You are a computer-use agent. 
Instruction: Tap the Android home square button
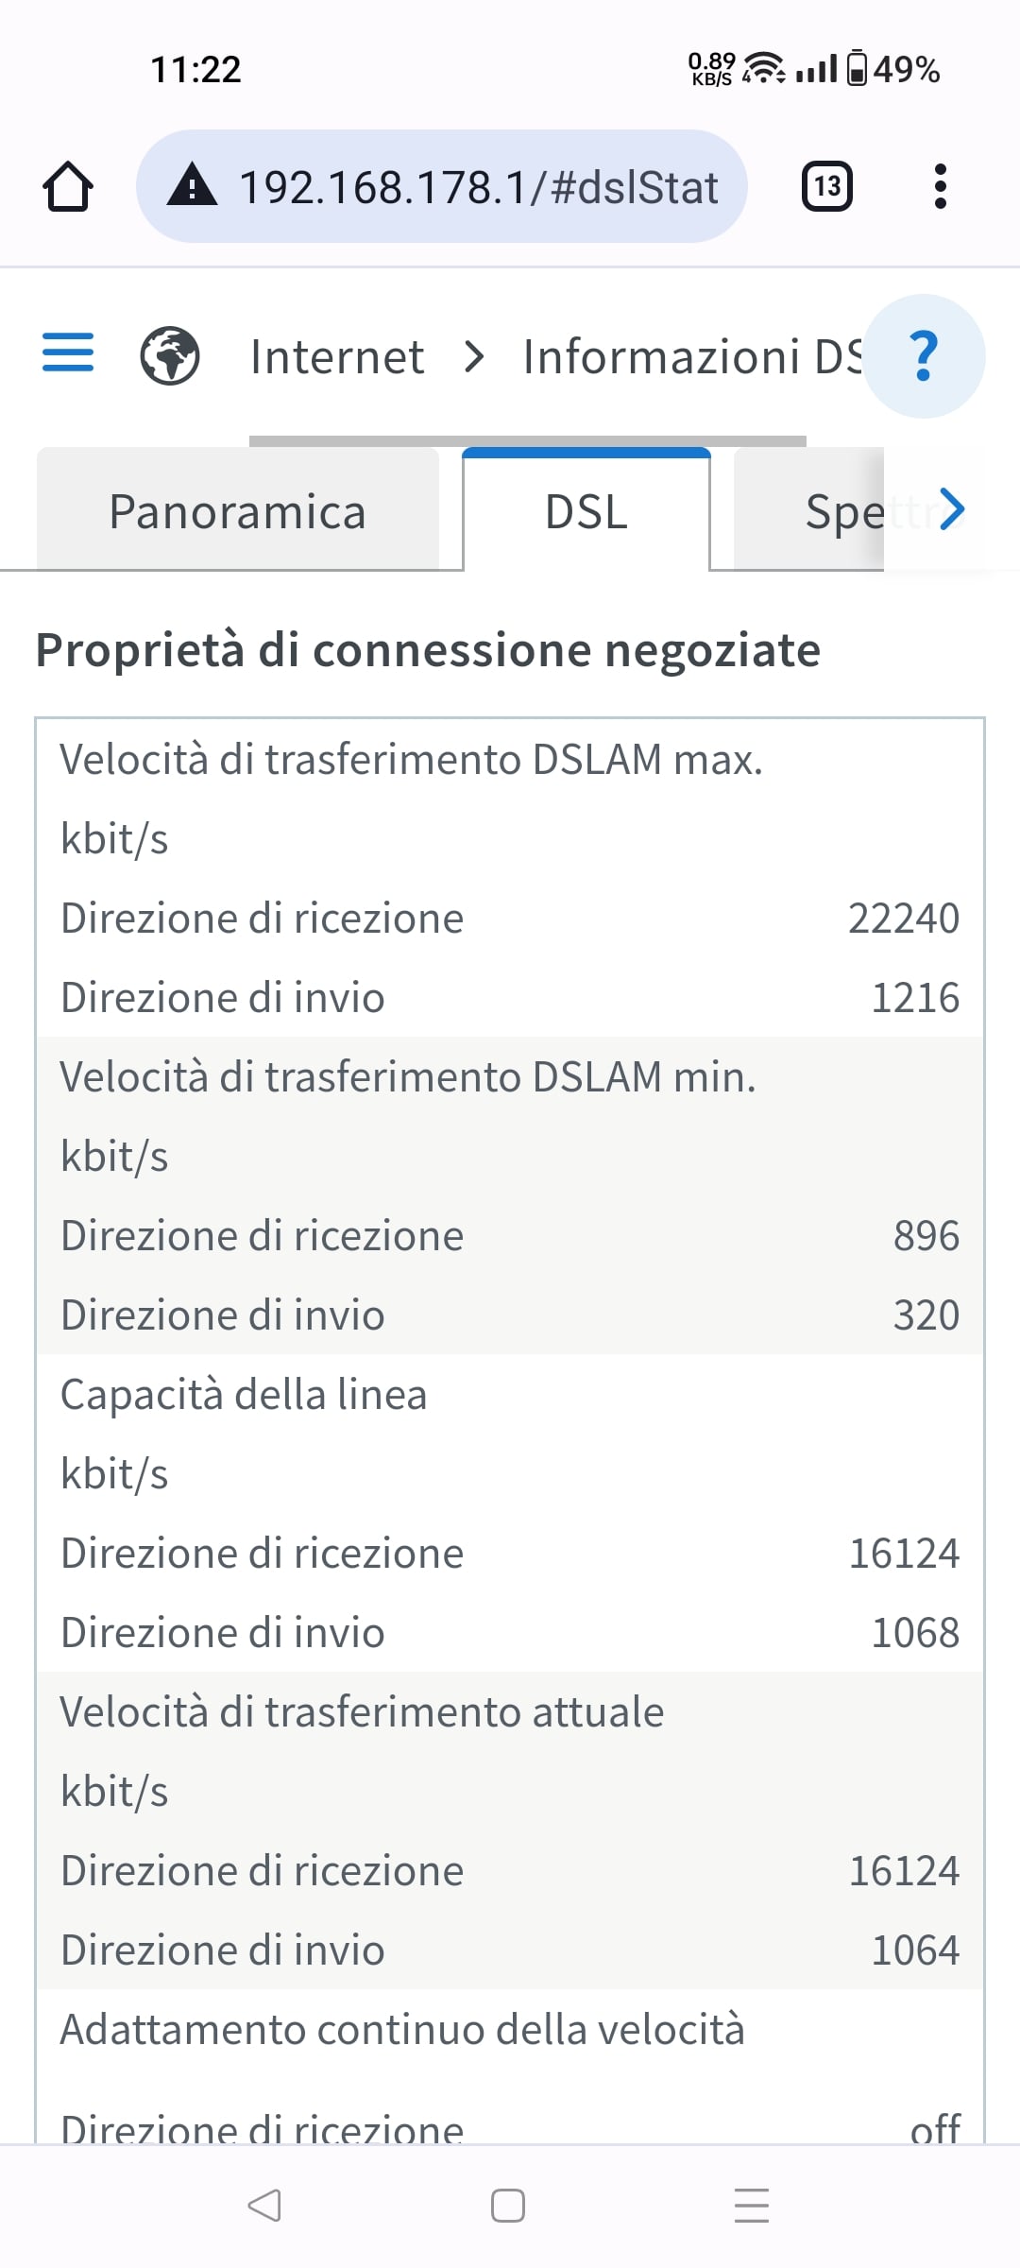tap(508, 2206)
